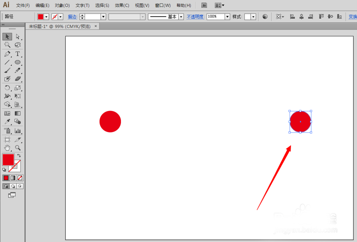This screenshot has width=357, height=242.
Task: Open the 对象(O) menu
Action: coord(62,5)
